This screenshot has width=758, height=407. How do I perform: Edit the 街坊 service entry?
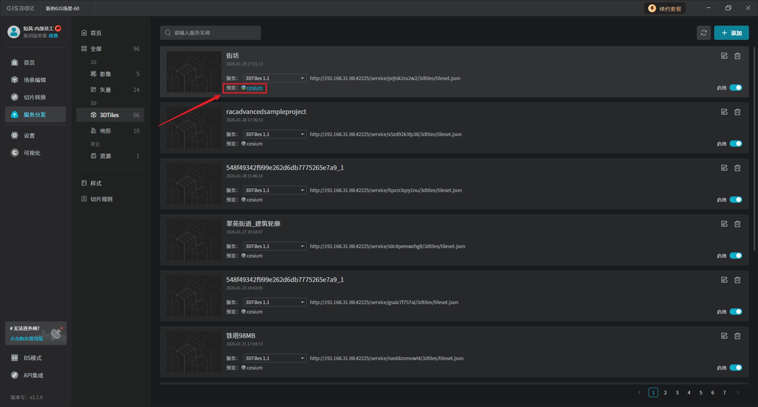click(724, 56)
